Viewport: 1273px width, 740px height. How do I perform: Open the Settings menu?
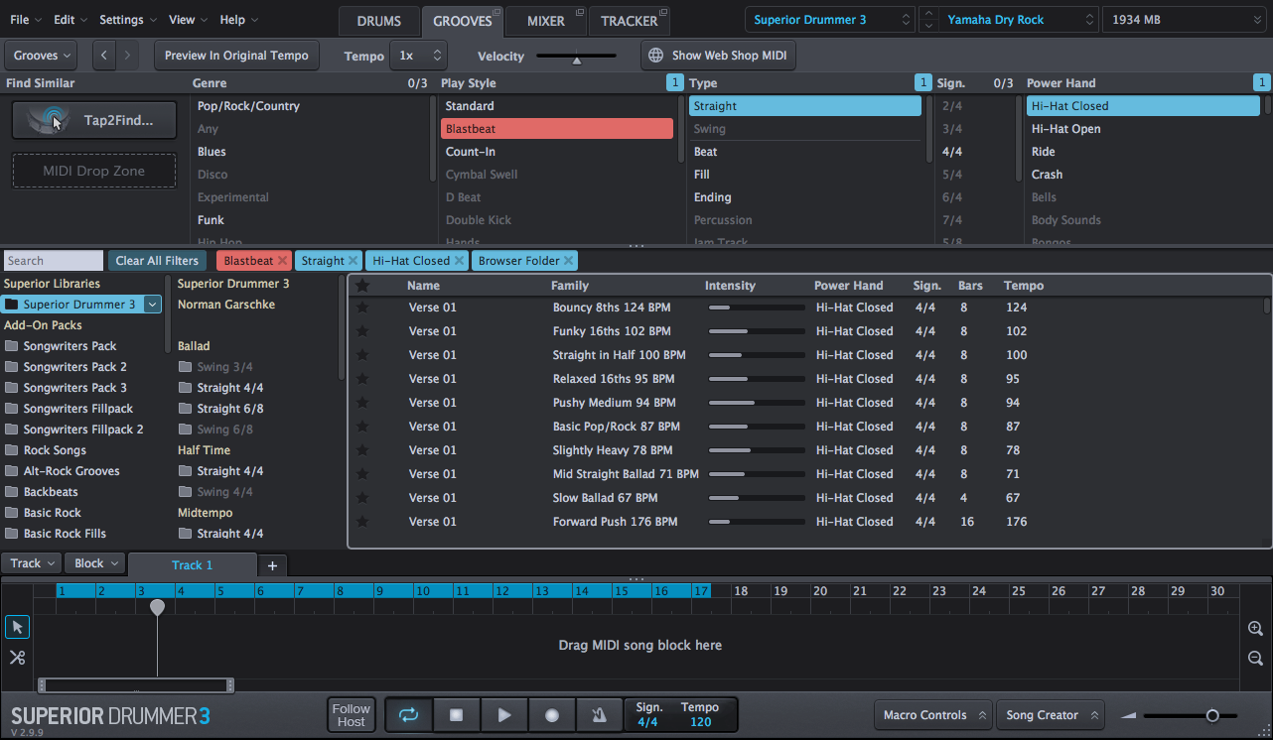tap(120, 19)
